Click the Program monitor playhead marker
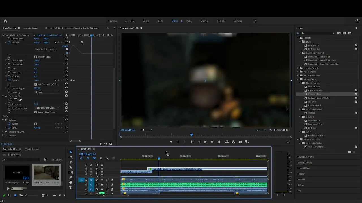 click(191, 135)
